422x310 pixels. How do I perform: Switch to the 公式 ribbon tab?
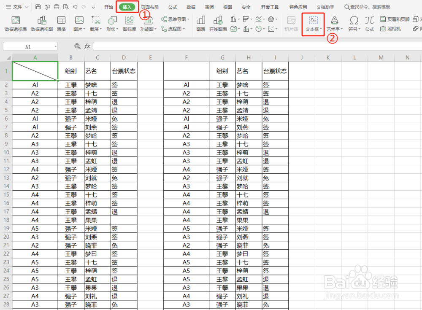click(x=173, y=7)
